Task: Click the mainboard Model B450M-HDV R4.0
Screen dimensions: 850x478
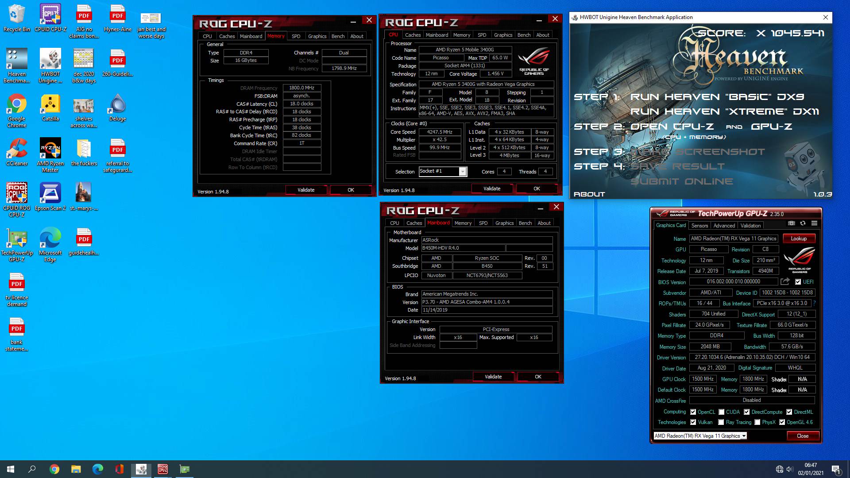Action: click(463, 248)
